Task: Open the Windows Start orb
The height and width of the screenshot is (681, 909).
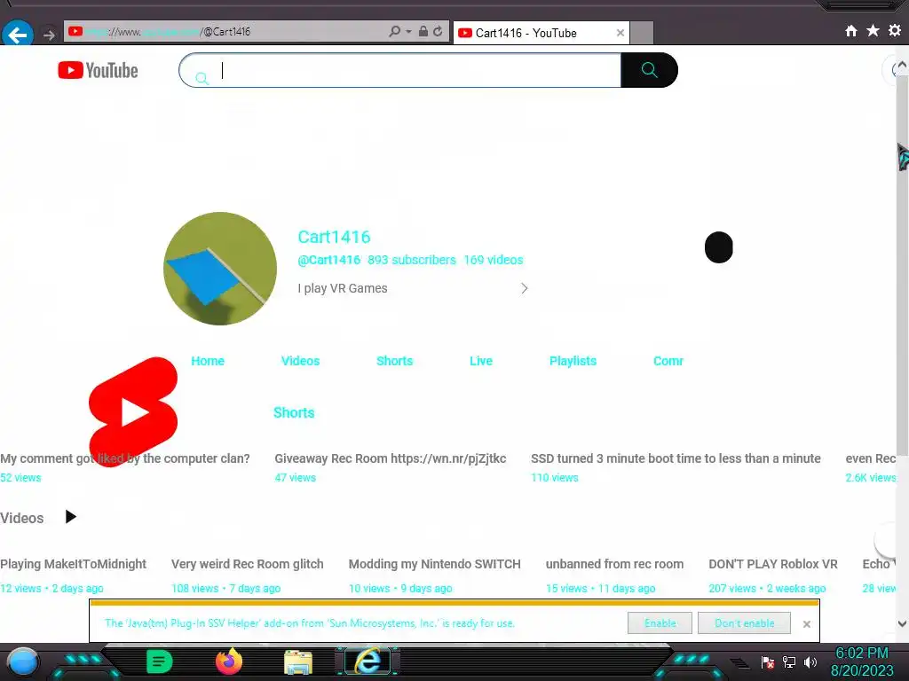Action: pos(23,661)
